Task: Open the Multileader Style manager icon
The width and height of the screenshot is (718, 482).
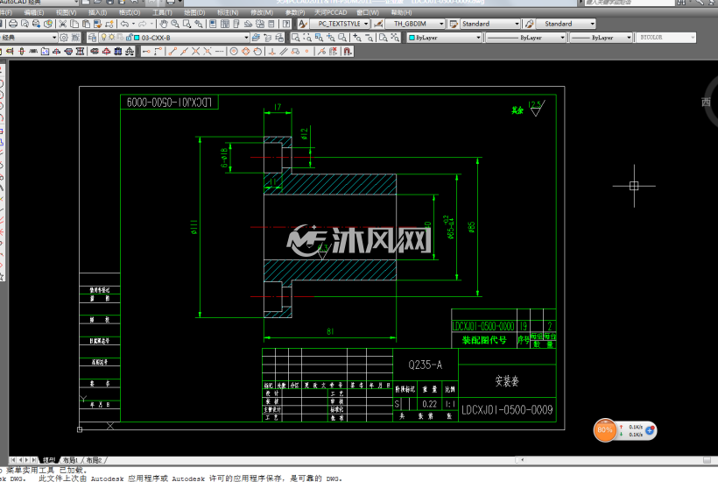Action: coord(530,24)
